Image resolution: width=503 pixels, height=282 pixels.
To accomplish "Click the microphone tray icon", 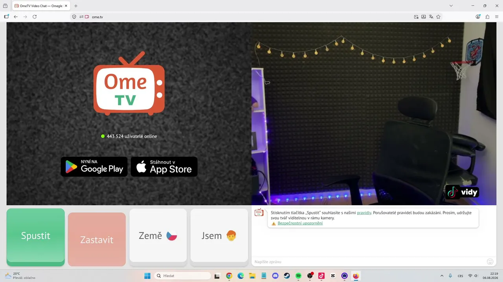I will coord(450,276).
